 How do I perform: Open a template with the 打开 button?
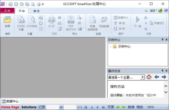[7, 22]
